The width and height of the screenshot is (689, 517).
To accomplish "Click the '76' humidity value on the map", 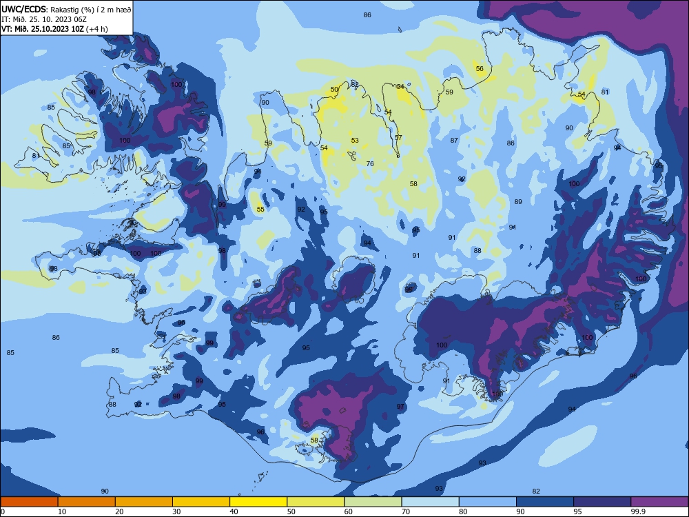I will click(x=370, y=163).
